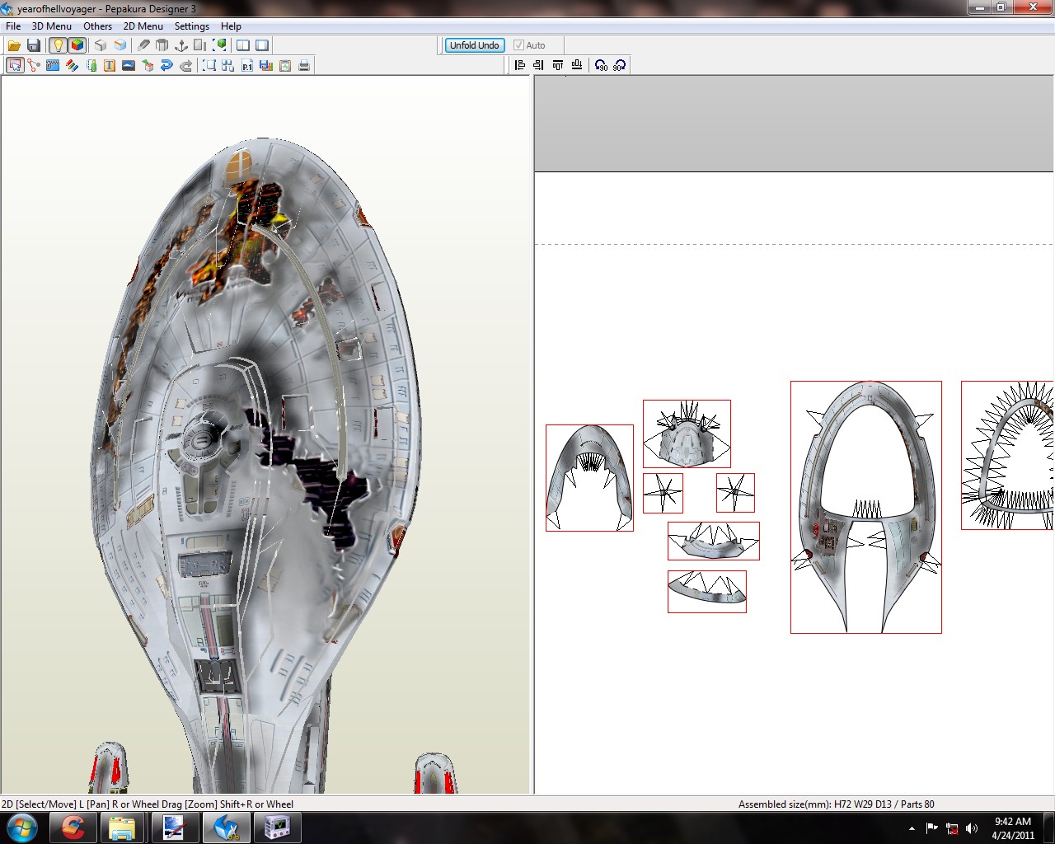Click the clipboard icon in the 2D toolbar
Image resolution: width=1055 pixels, height=844 pixels.
click(285, 65)
